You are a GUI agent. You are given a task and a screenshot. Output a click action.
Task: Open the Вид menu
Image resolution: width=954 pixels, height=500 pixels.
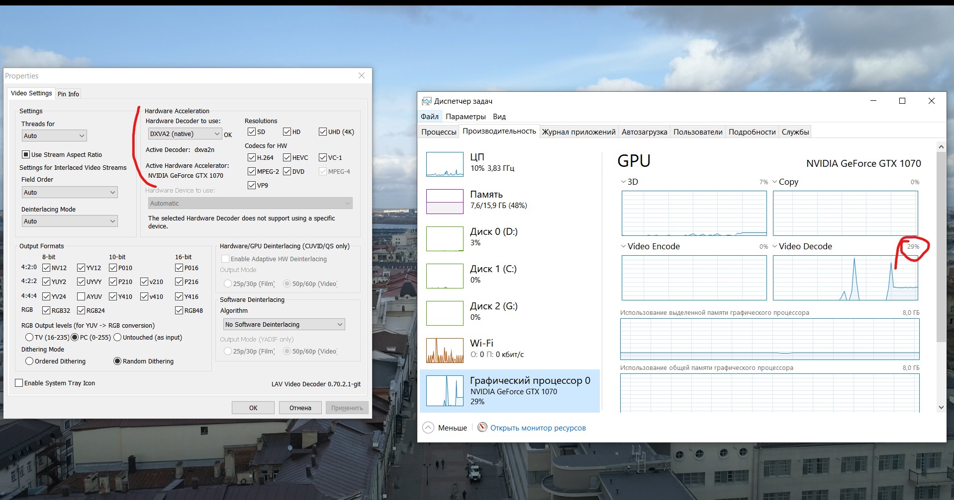(x=499, y=117)
